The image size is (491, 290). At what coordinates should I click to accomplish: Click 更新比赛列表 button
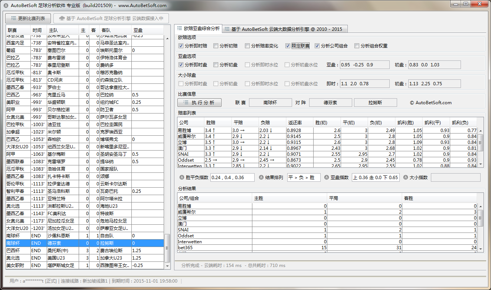pos(28,18)
